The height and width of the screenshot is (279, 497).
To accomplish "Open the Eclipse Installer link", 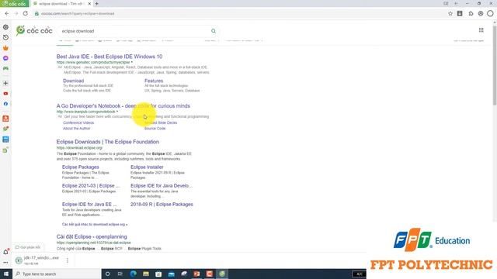I will (147, 167).
